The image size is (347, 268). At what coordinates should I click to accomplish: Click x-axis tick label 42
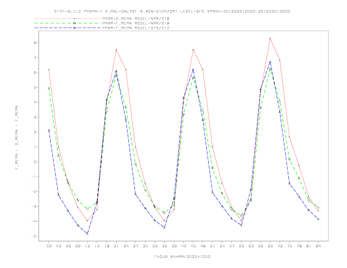click(x=184, y=246)
